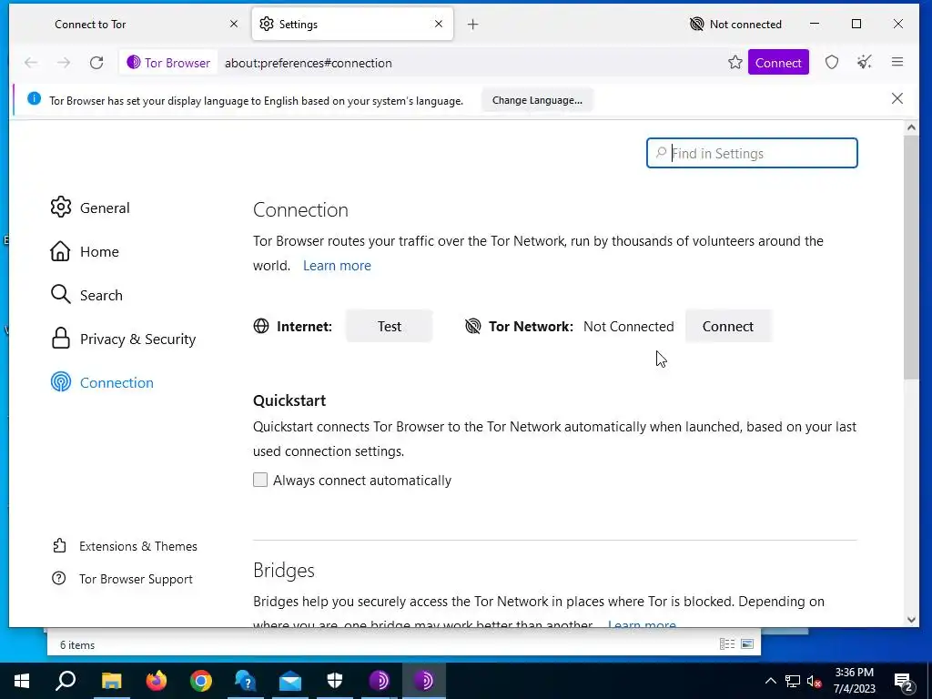This screenshot has width=932, height=699.
Task: Follow Learn more link under Connection
Action: [337, 265]
